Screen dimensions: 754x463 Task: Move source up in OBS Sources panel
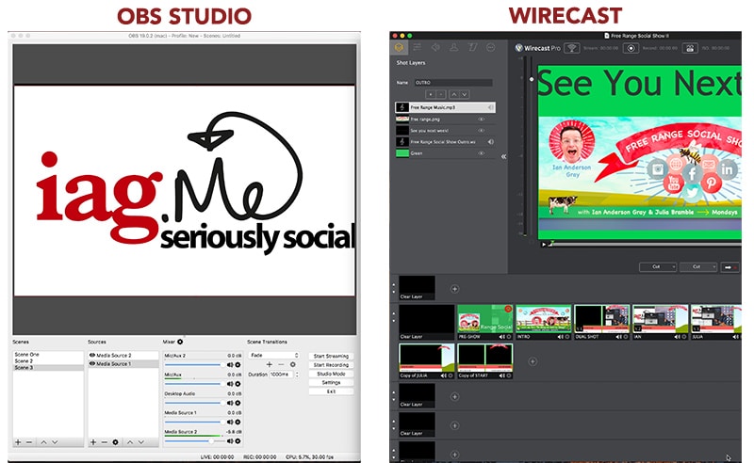pos(130,442)
